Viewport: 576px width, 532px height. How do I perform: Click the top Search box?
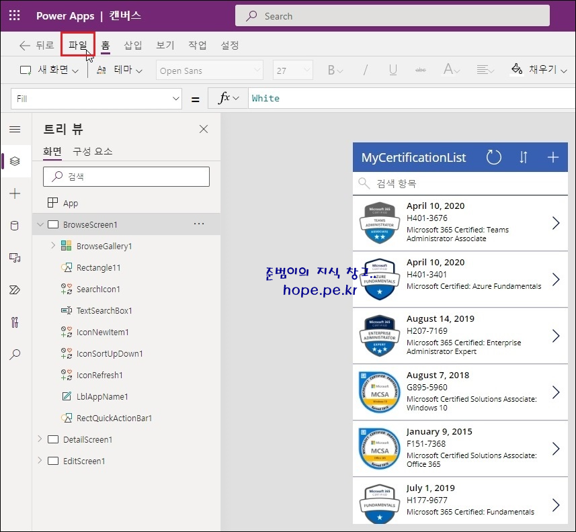393,16
